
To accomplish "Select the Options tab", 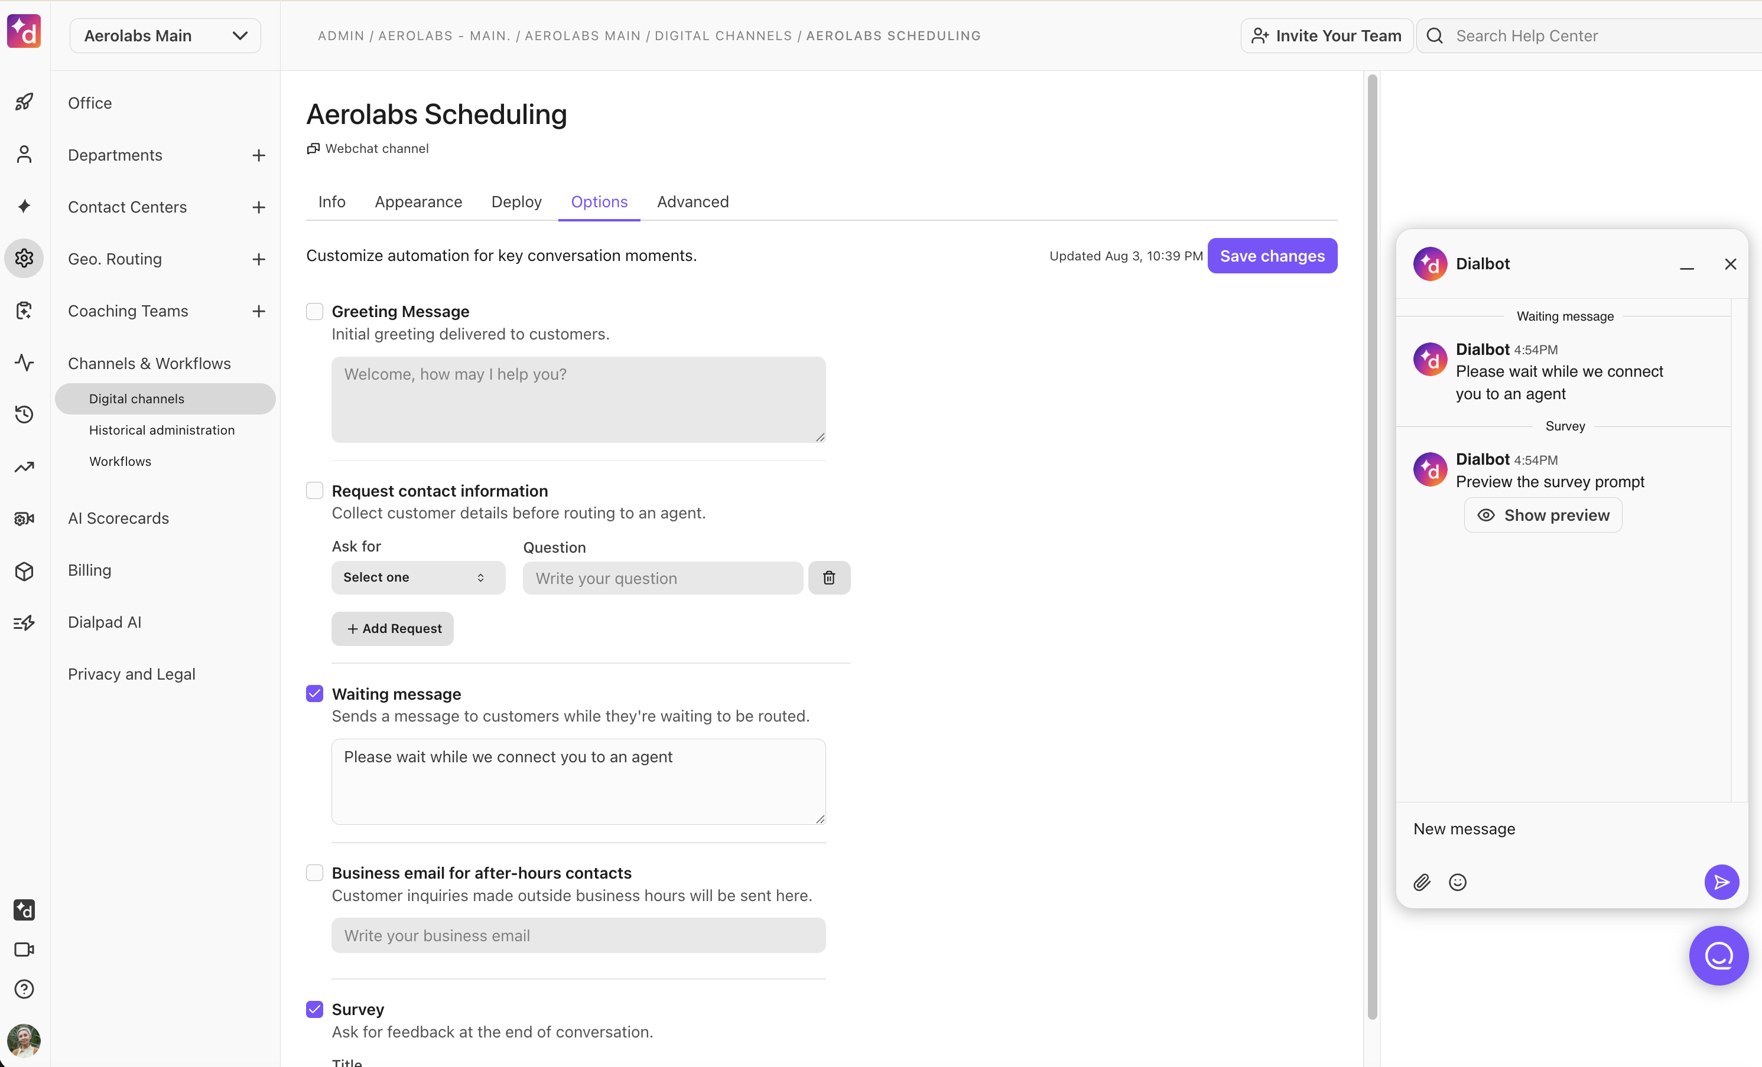I will coord(599,201).
